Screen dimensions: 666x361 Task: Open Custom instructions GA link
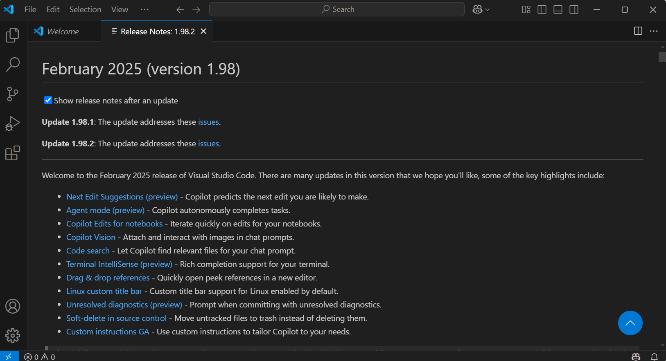108,332
